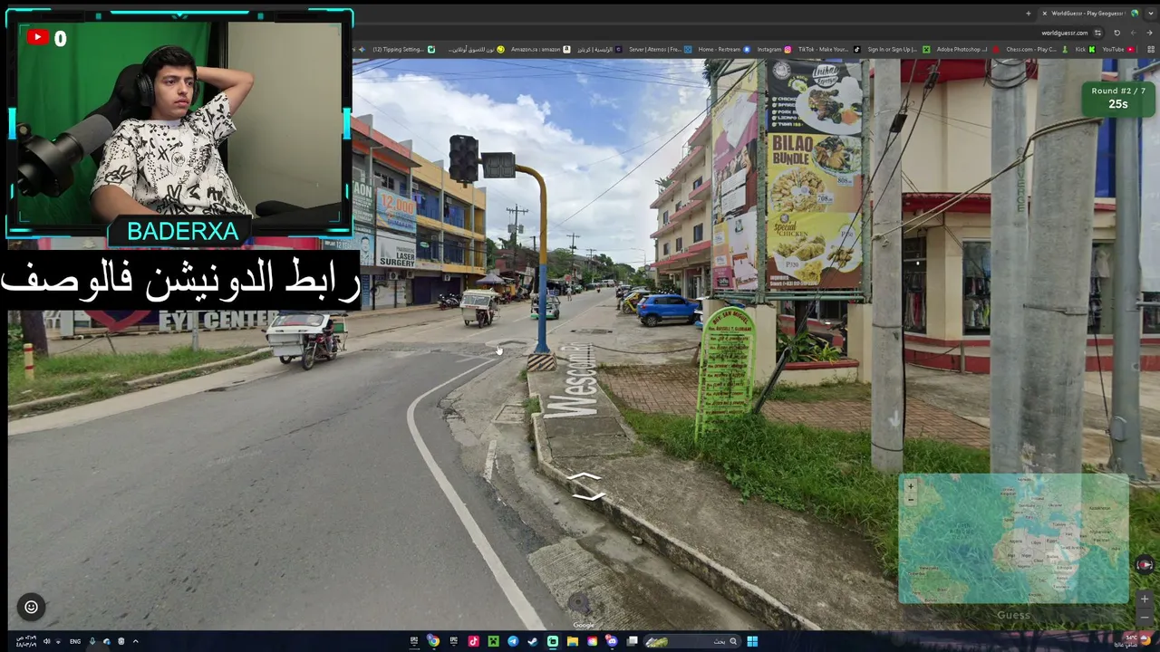Zoom out the street view panorama
The width and height of the screenshot is (1160, 652).
pyautogui.click(x=1145, y=616)
